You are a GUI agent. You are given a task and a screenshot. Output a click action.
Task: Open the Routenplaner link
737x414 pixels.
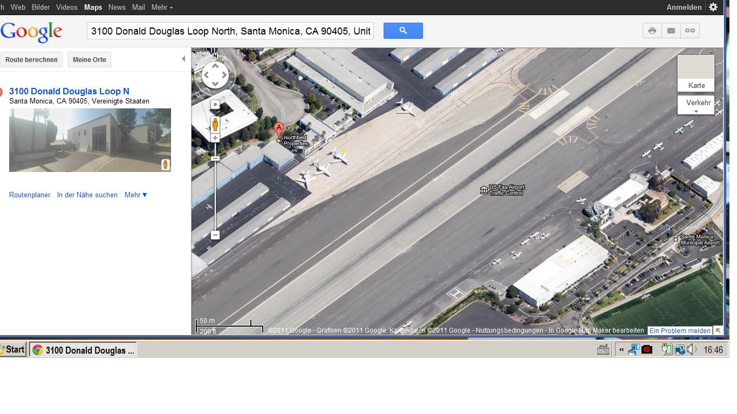tap(30, 195)
